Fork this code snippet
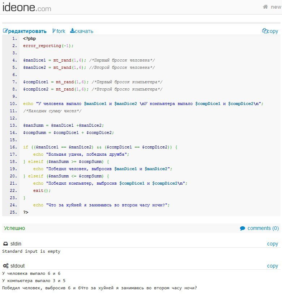 click(x=61, y=31)
